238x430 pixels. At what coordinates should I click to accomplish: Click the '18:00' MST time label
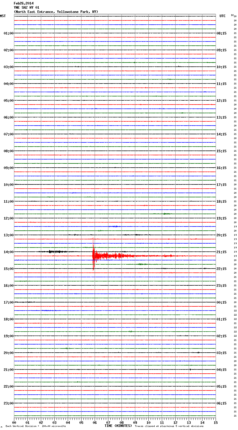click(8, 319)
